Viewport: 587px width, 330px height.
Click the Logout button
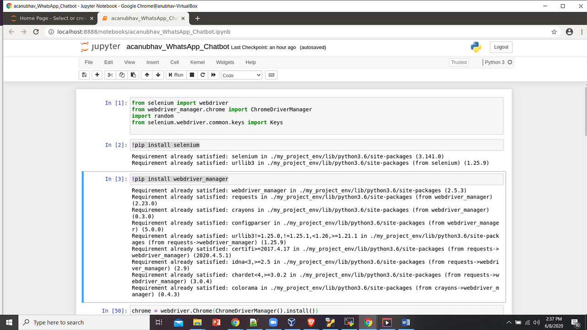coord(501,47)
